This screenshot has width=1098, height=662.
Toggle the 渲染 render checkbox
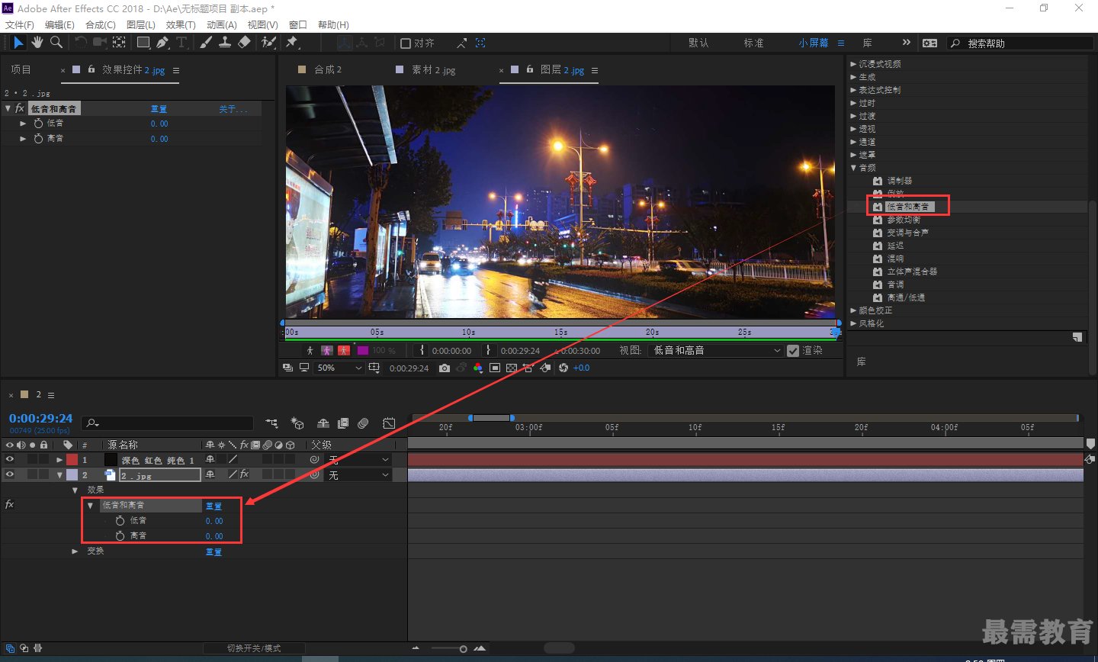click(x=793, y=351)
